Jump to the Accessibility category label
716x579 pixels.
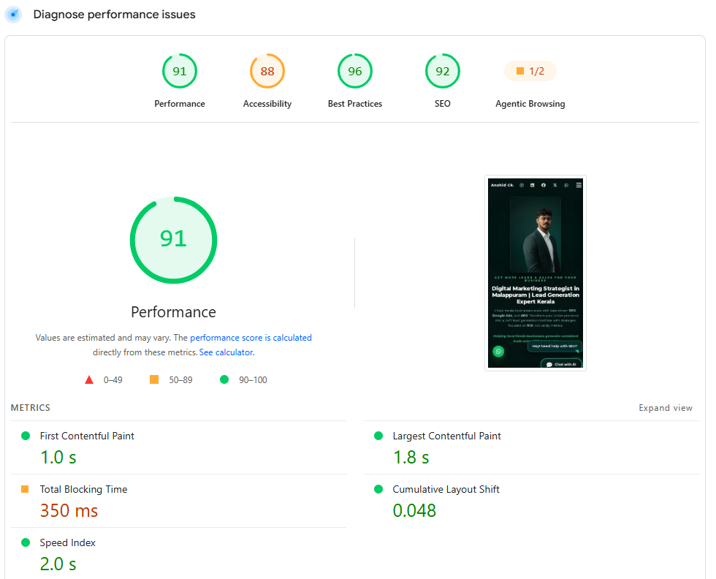[267, 104]
